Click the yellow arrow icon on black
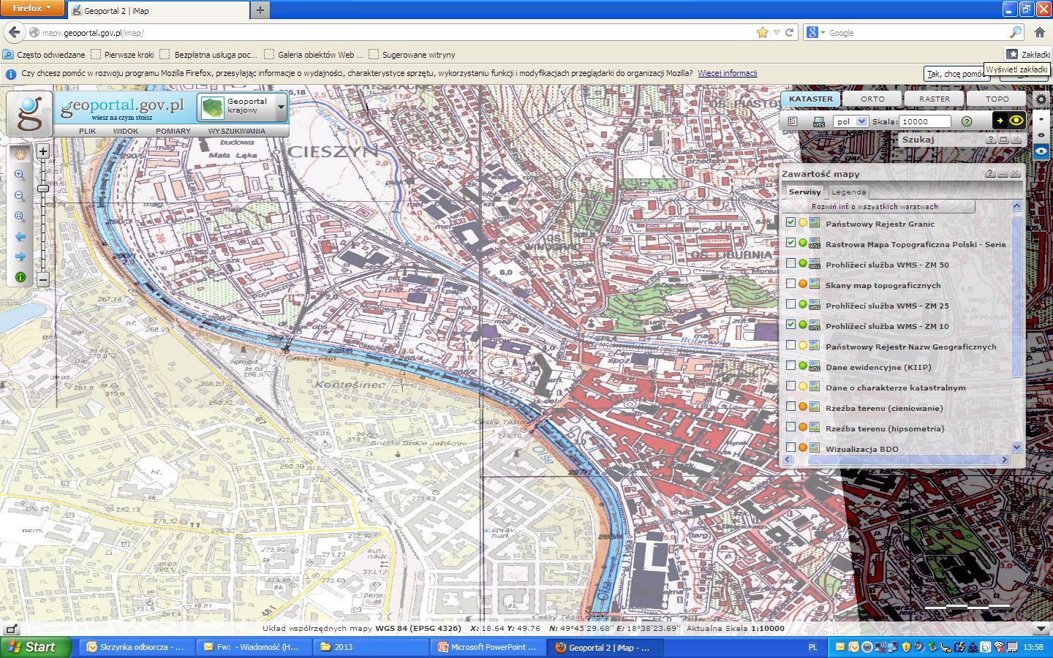The height and width of the screenshot is (658, 1053). [x=1000, y=121]
